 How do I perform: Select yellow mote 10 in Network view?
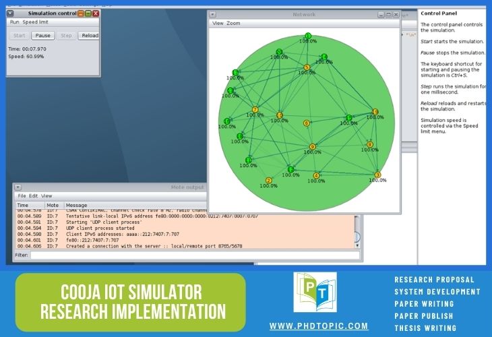[280, 115]
